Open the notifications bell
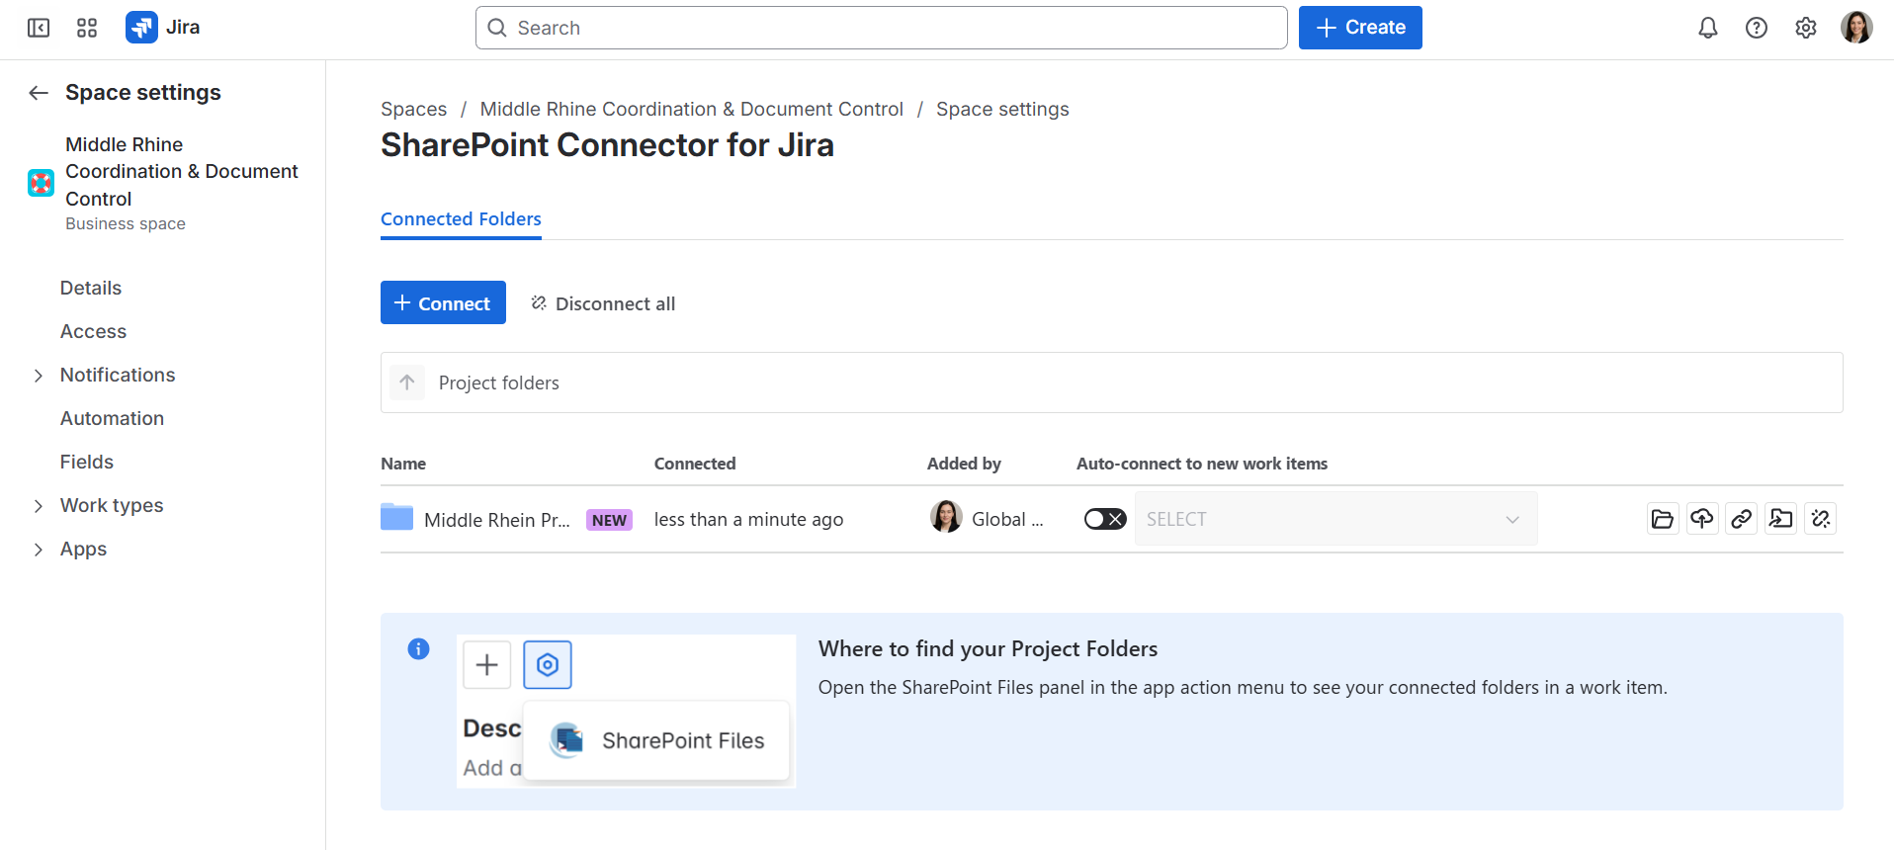Viewport: 1894px width, 850px height. 1707,28
